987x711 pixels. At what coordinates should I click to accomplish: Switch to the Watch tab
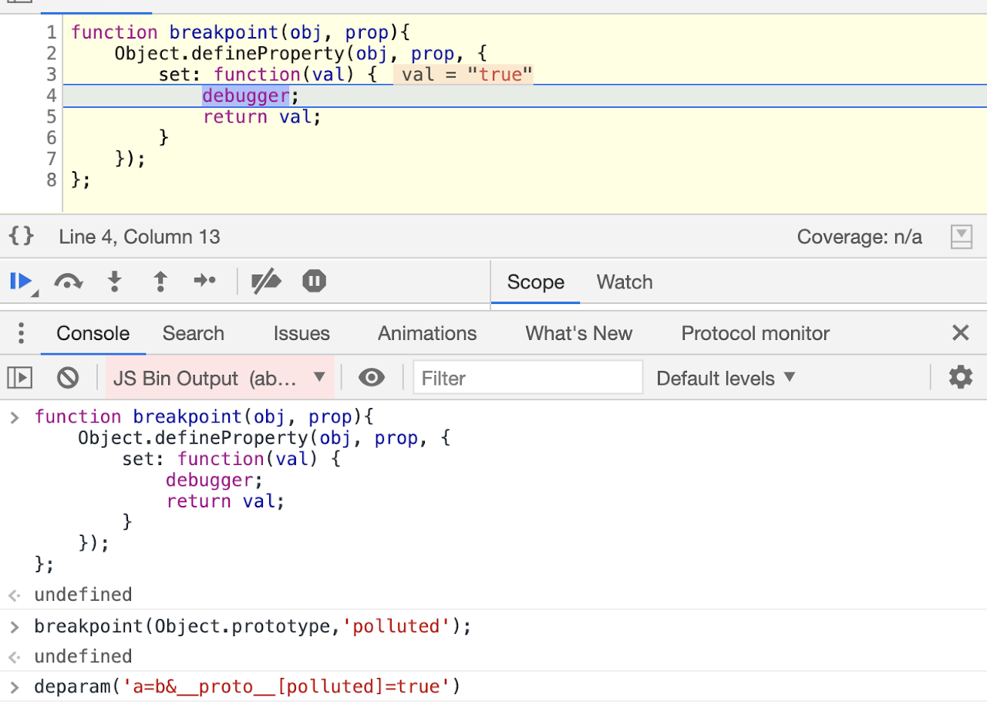pyautogui.click(x=625, y=282)
